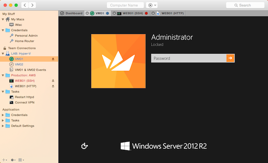
Task: Close the WEB01 (SSH) tab
Action: point(114,13)
